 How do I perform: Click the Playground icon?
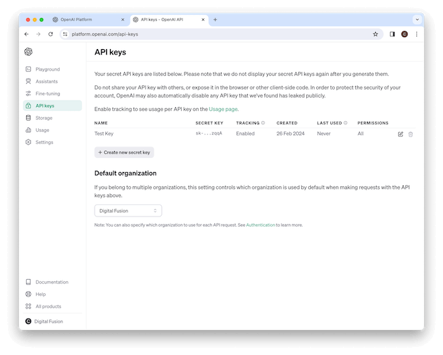coord(28,69)
